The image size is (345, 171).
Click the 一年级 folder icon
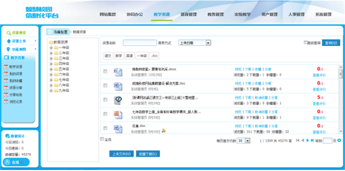(x=56, y=48)
